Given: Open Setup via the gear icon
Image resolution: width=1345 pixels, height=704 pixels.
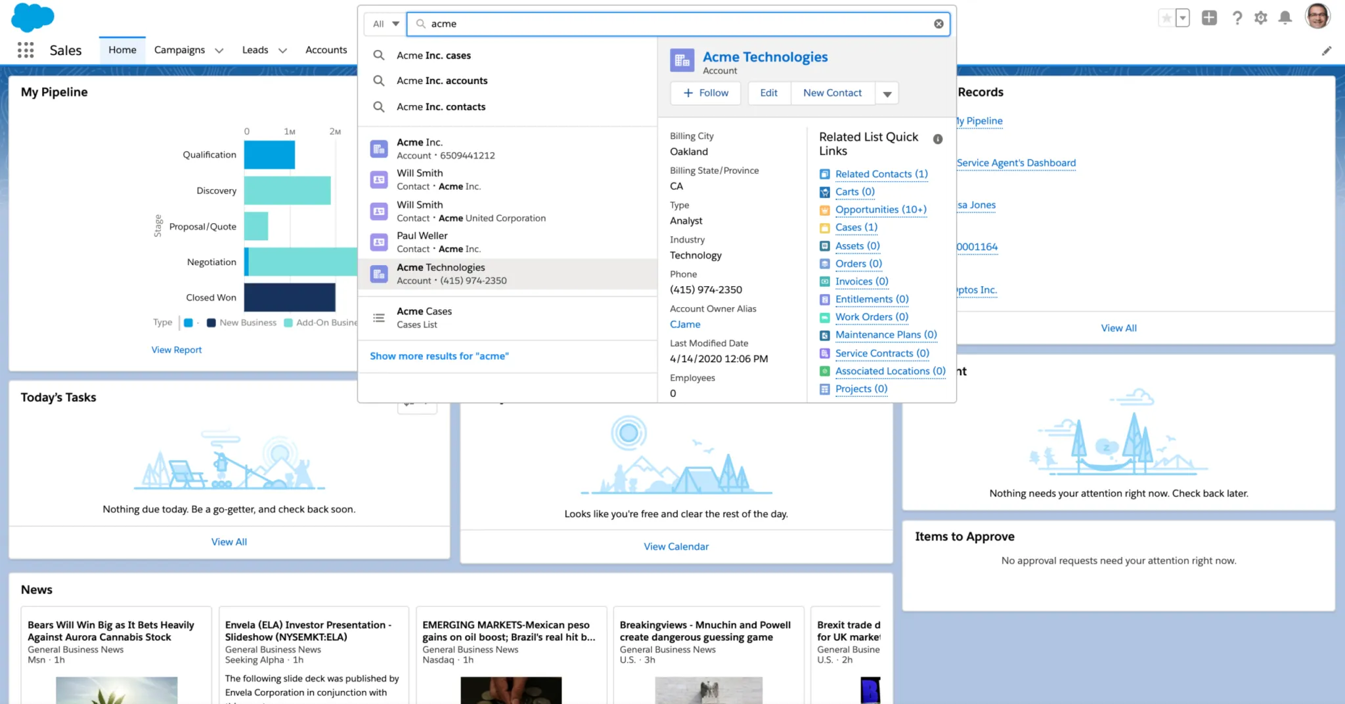Looking at the screenshot, I should [x=1261, y=18].
